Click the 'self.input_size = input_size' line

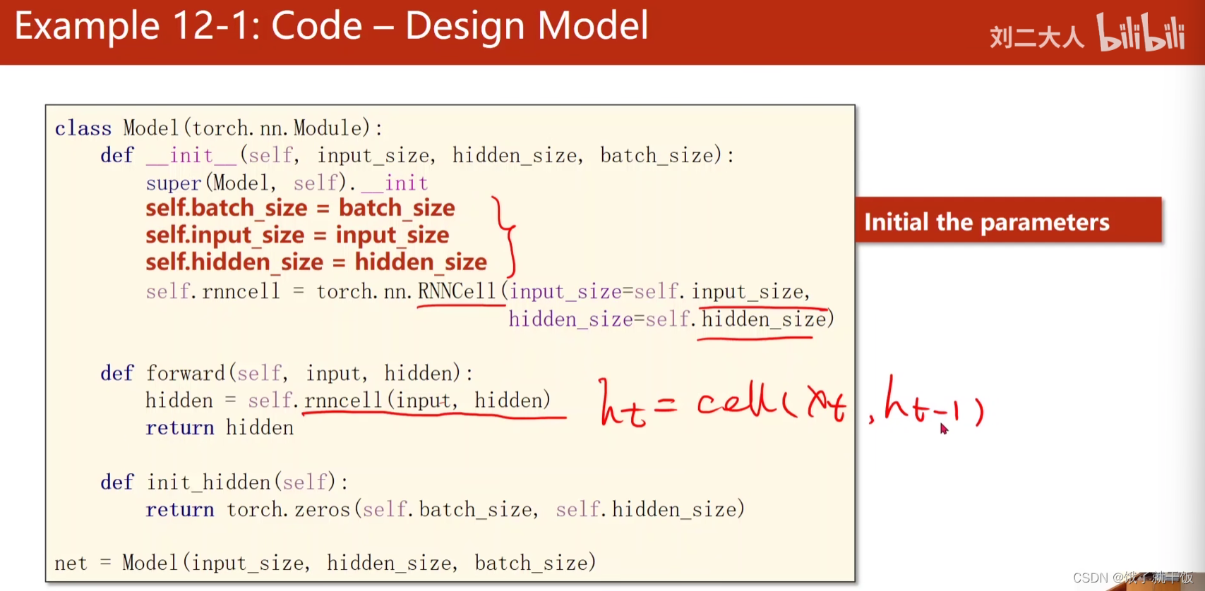[x=297, y=236]
